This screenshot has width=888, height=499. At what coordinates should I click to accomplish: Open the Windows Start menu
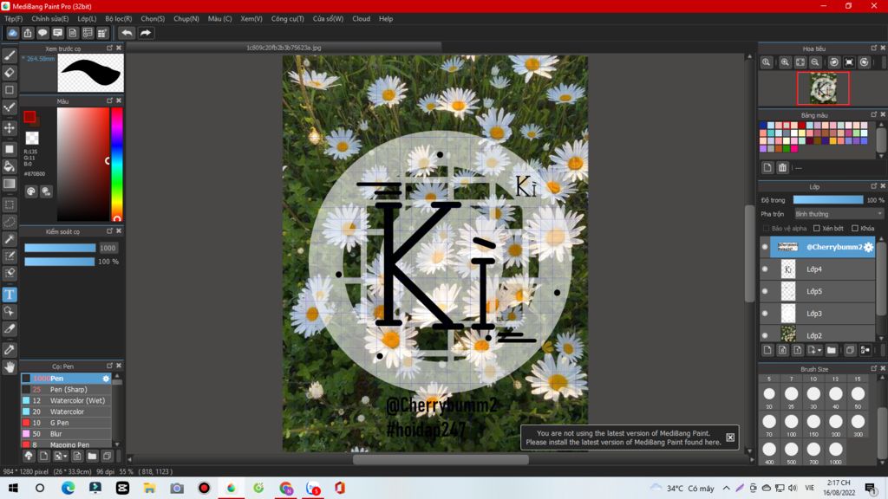click(x=13, y=488)
